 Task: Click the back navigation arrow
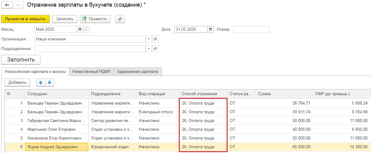coord(7,5)
